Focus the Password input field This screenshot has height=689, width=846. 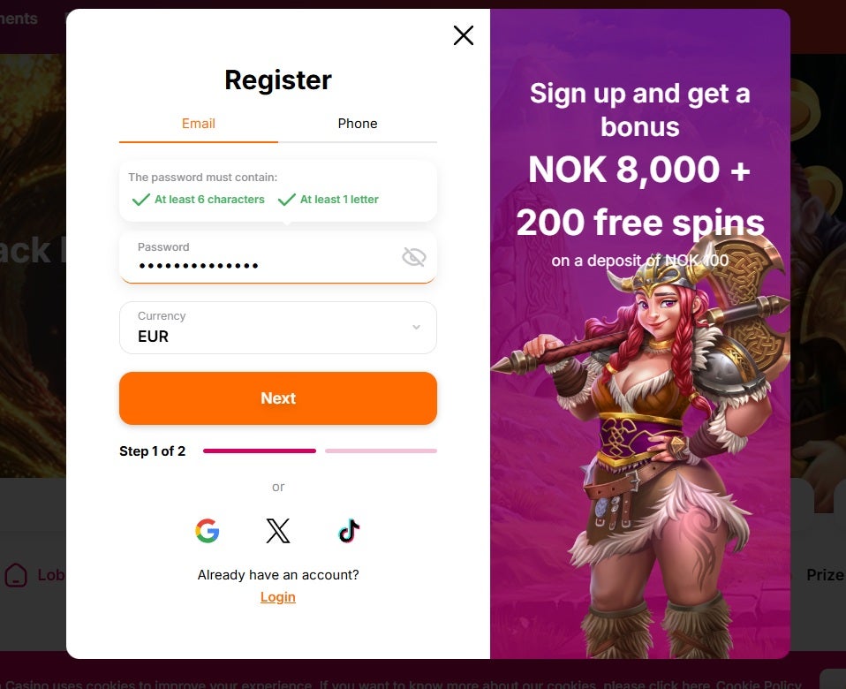(278, 257)
